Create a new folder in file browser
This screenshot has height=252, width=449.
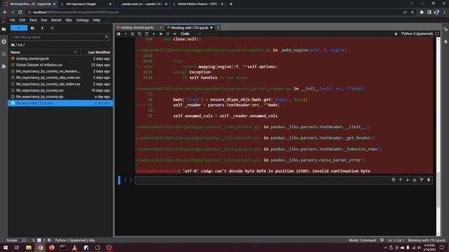32,28
